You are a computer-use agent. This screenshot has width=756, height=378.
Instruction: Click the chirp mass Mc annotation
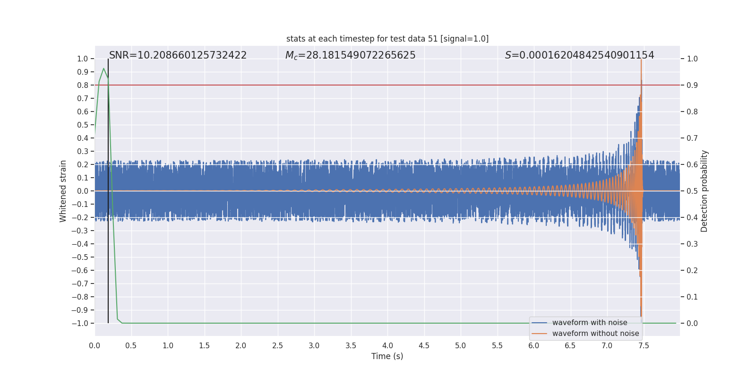[350, 55]
